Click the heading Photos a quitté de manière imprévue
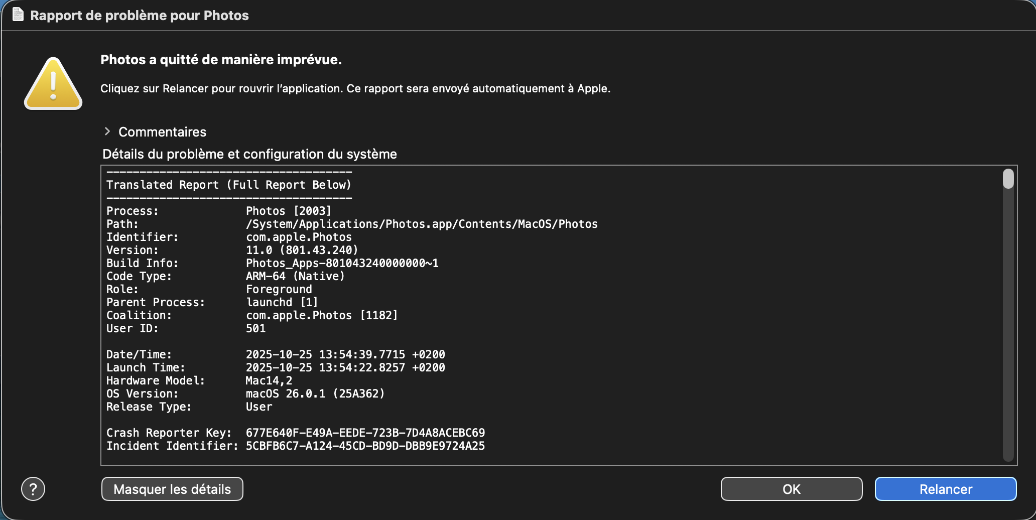The height and width of the screenshot is (520, 1036). 221,60
